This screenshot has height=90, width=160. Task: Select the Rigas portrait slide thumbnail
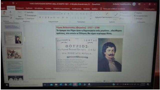pyautogui.click(x=13, y=38)
